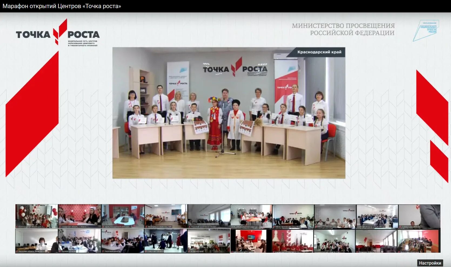Select the МБОУ Сагайская СОШ thumbnail
The image size is (451, 267).
click(x=335, y=217)
